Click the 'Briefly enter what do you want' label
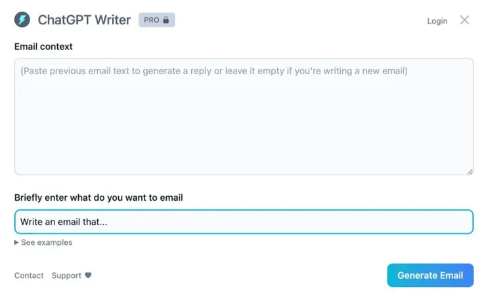486x296 pixels. tap(99, 198)
